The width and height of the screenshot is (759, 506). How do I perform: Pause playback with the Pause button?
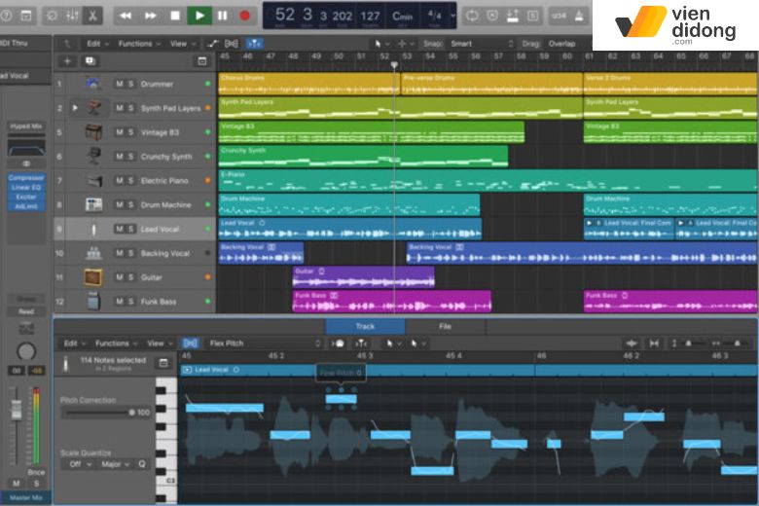click(222, 16)
